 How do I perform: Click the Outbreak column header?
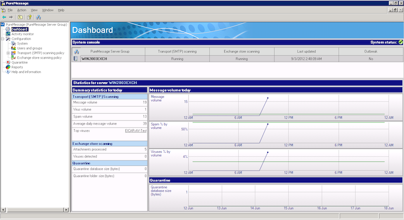point(371,51)
